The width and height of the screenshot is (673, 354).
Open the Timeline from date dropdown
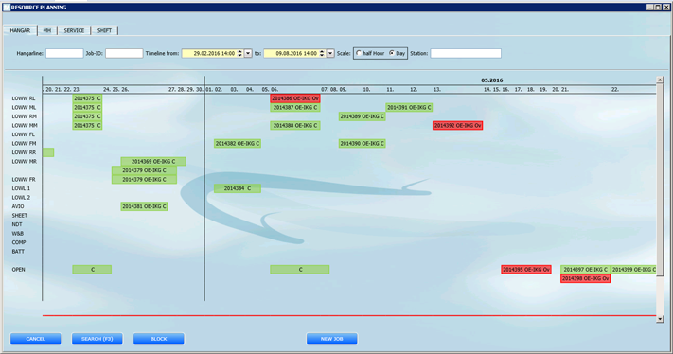click(x=248, y=53)
